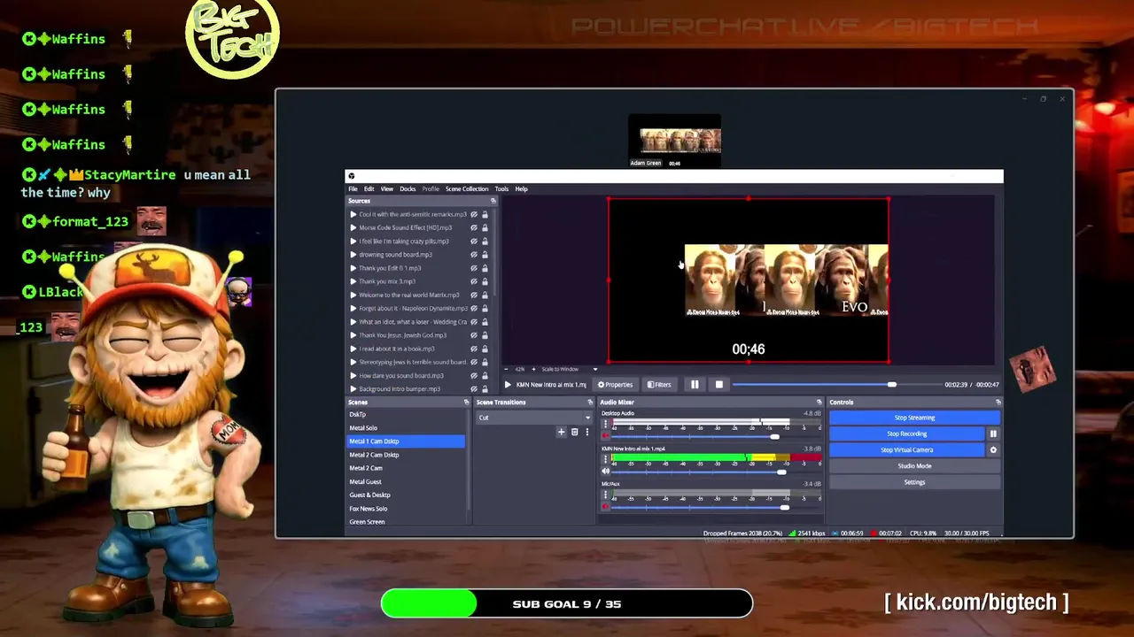Screen dimensions: 1134x637
Task: Add a new scene transition
Action: pos(561,432)
